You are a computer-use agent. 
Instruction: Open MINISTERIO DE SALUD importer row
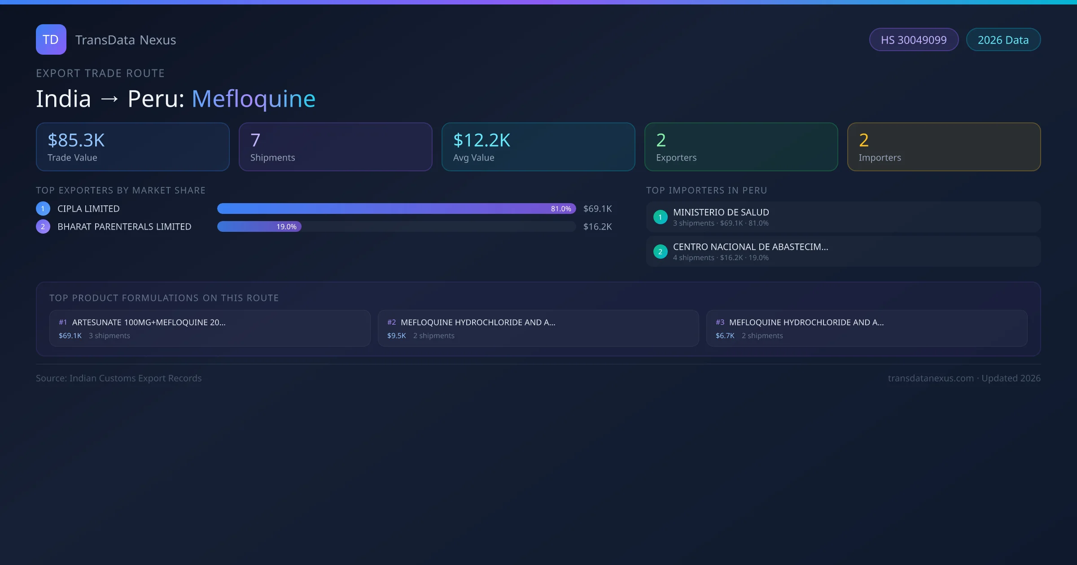click(x=843, y=217)
